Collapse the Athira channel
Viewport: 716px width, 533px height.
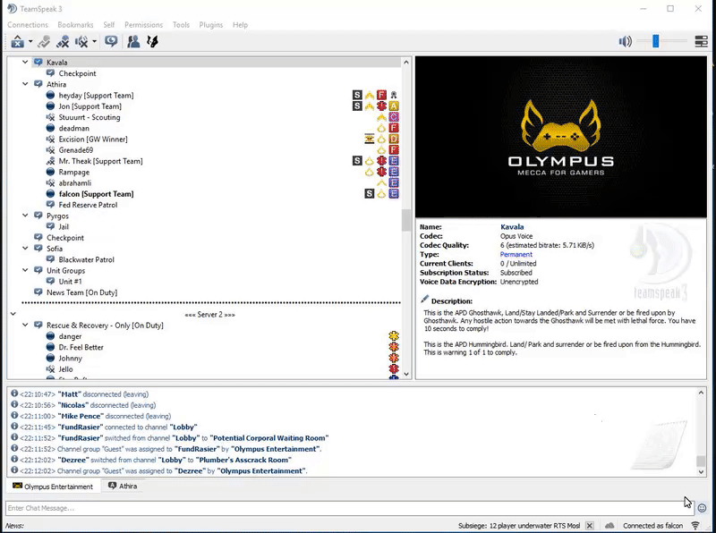coord(25,84)
